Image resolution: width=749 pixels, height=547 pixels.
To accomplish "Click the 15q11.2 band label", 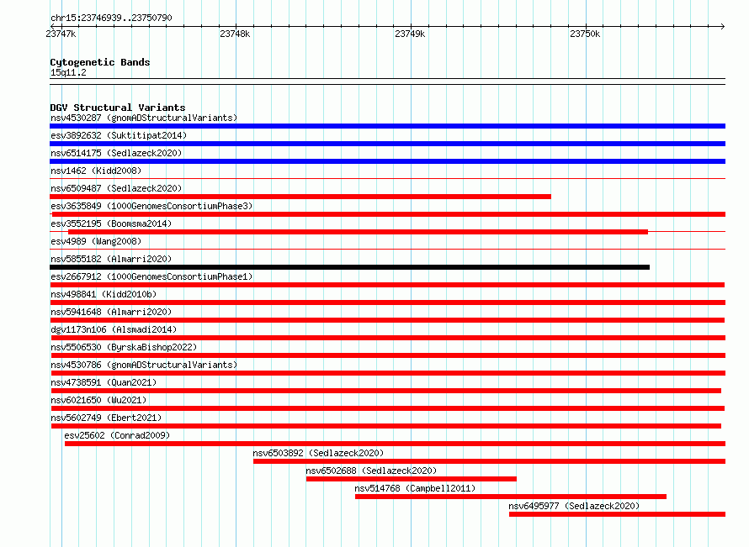I will tap(68, 72).
